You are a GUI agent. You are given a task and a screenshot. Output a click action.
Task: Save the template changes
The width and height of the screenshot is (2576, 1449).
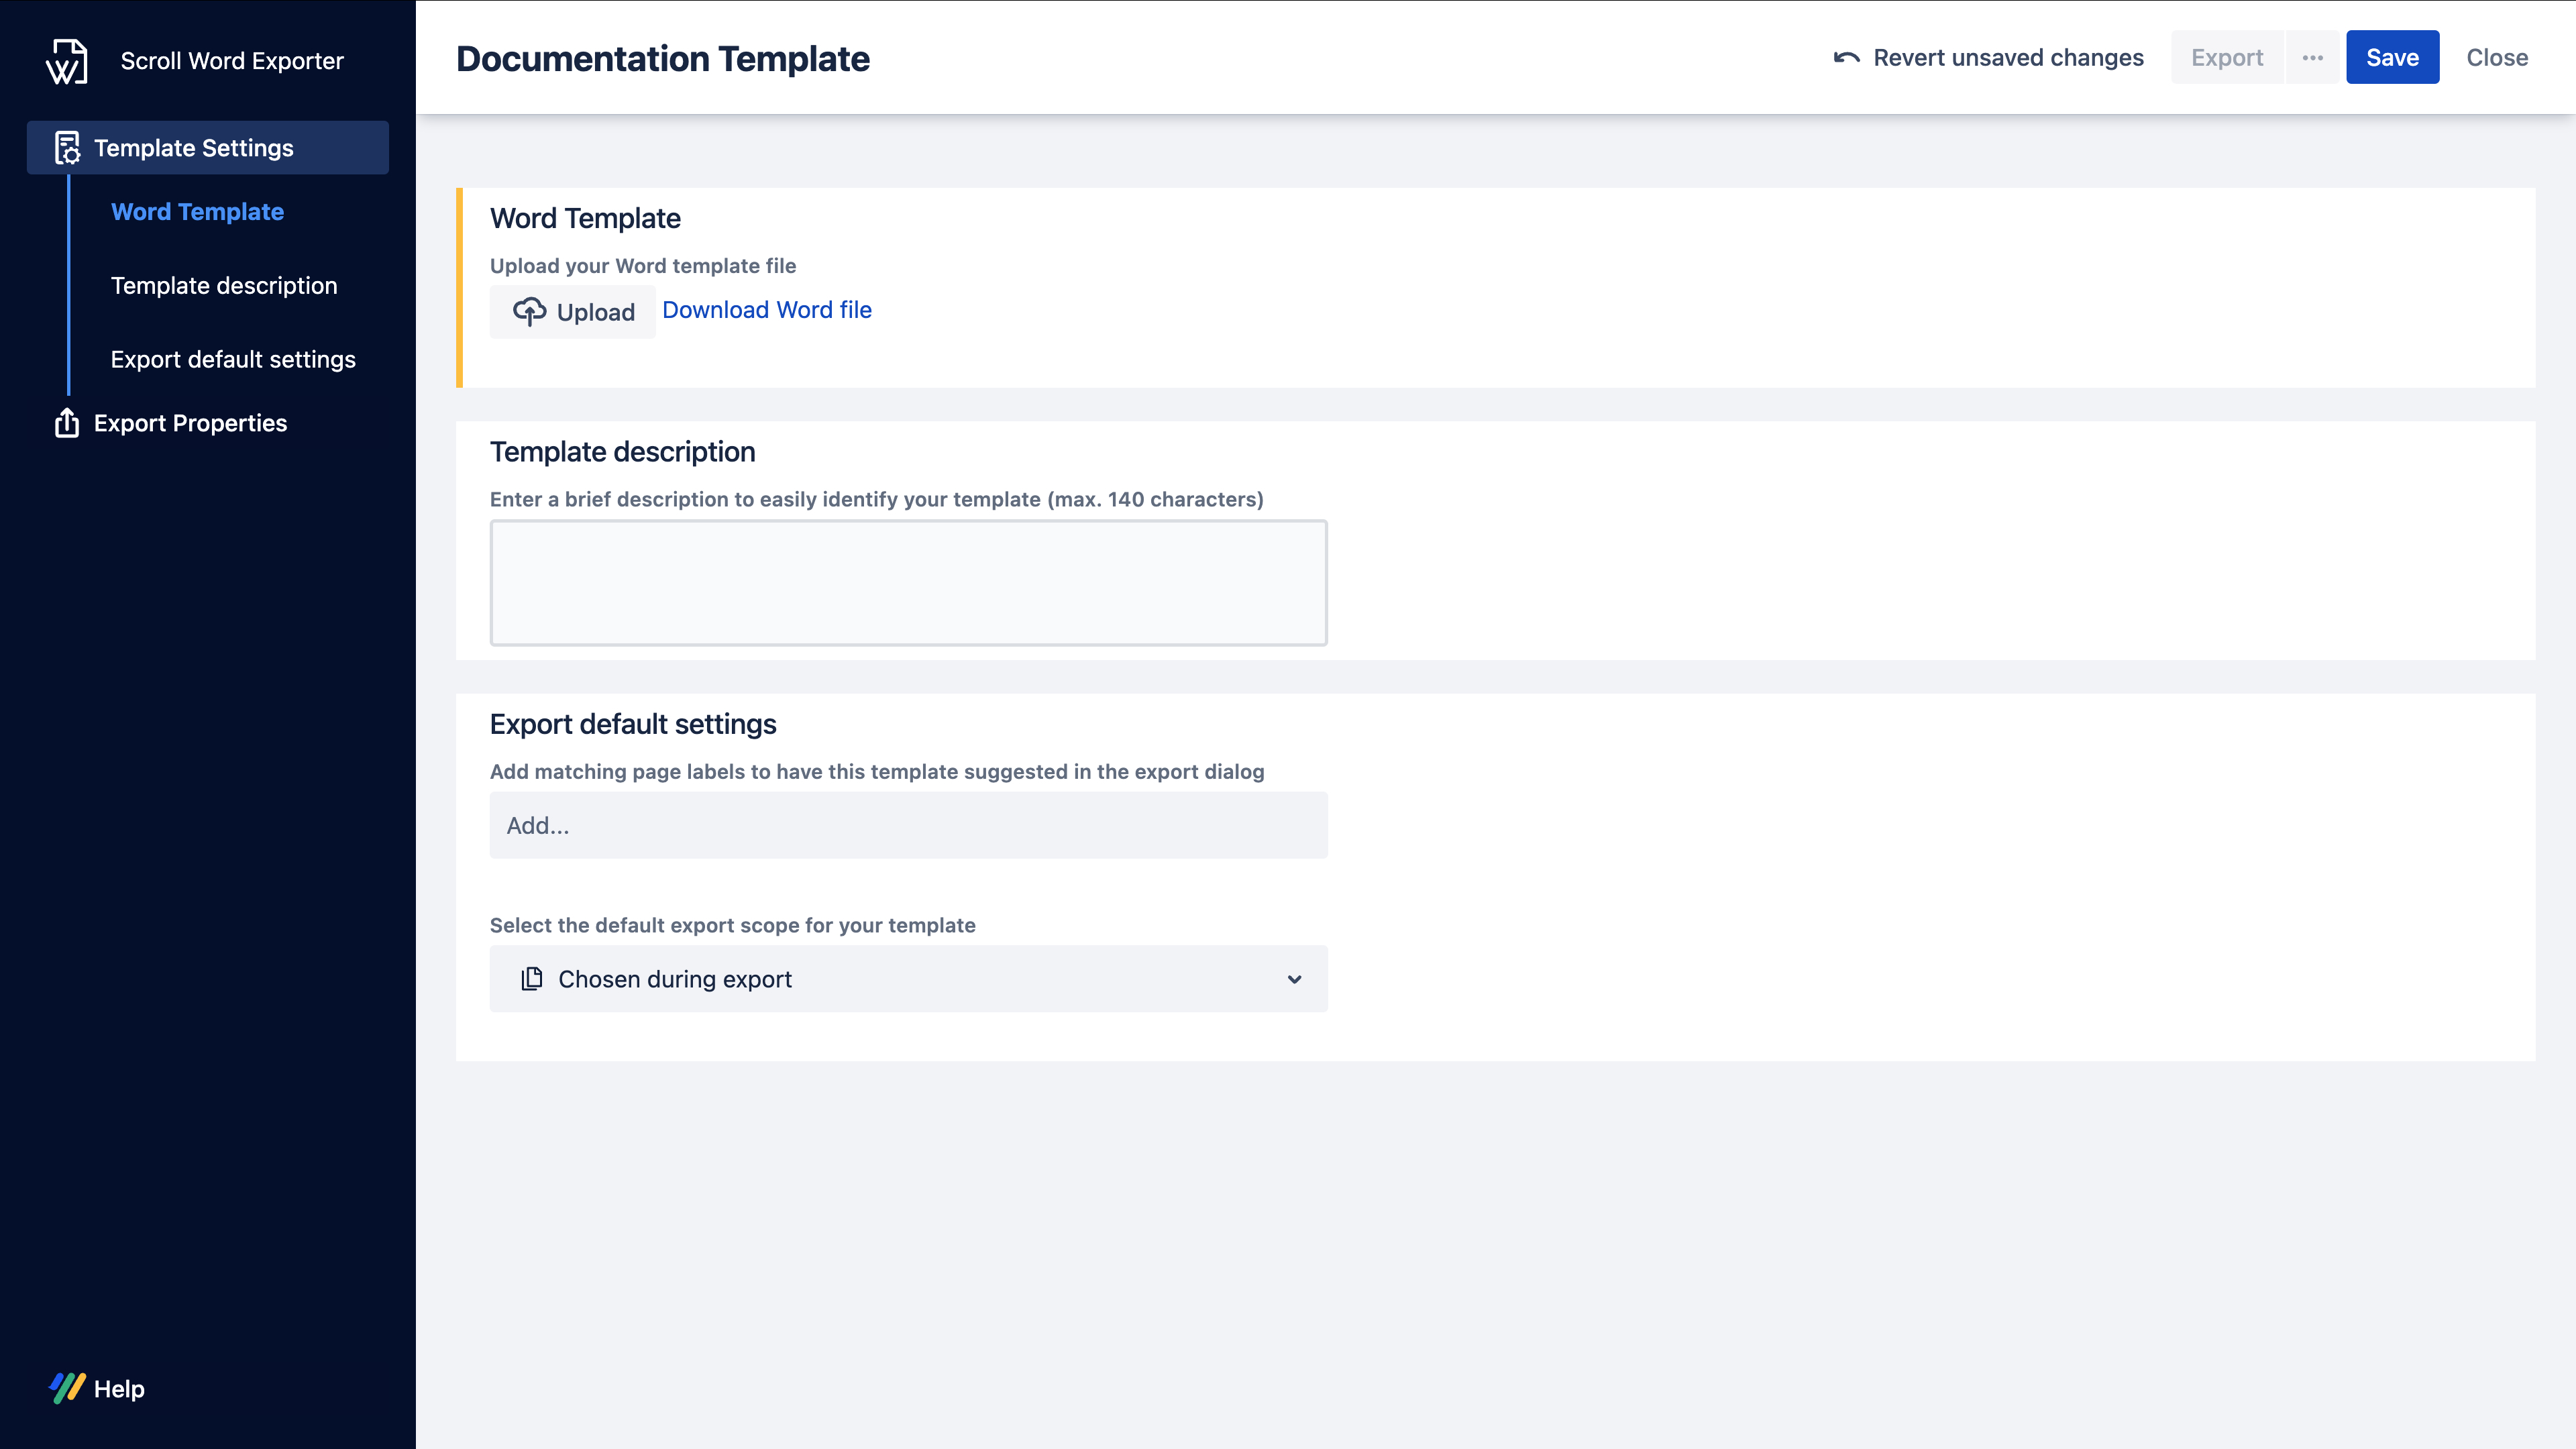(2391, 58)
